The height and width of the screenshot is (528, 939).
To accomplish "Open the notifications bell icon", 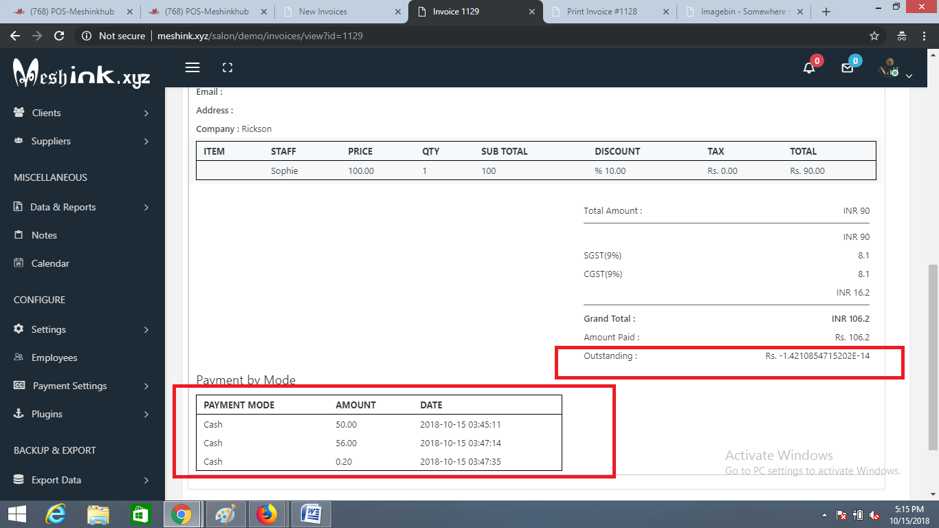I will pos(809,68).
